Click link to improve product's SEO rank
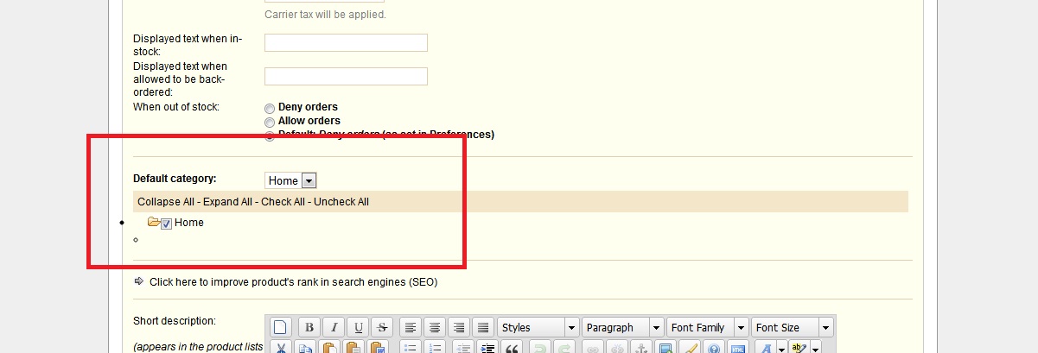This screenshot has width=1038, height=353. tap(293, 281)
